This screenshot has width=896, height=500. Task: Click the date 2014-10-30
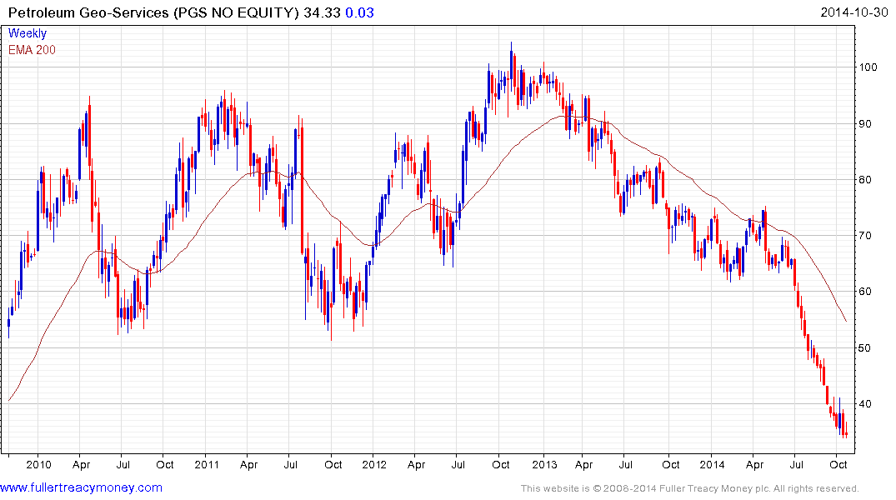853,12
